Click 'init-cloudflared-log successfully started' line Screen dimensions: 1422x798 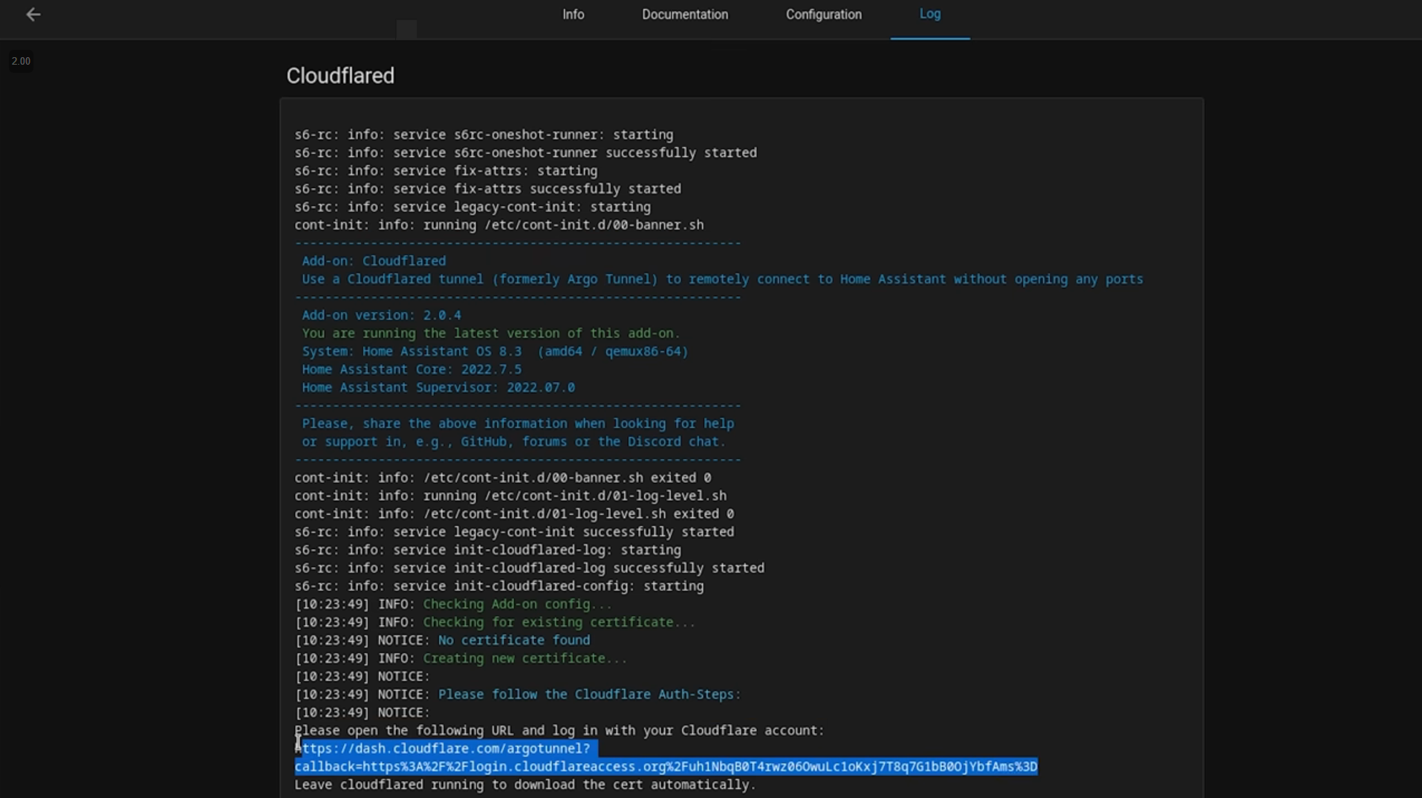[529, 568]
